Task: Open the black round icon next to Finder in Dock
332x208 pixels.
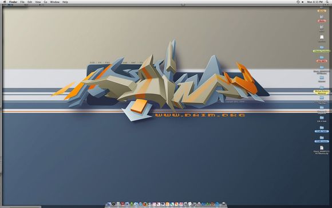Action: click(x=113, y=204)
